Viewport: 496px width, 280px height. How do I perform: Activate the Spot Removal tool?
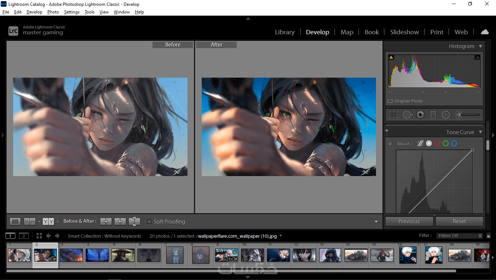pyautogui.click(x=407, y=115)
